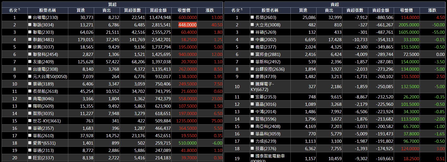Viewport: 447px width, 162px height.
Task: Check the 欣興(3037) checkbox
Action: point(30,47)
